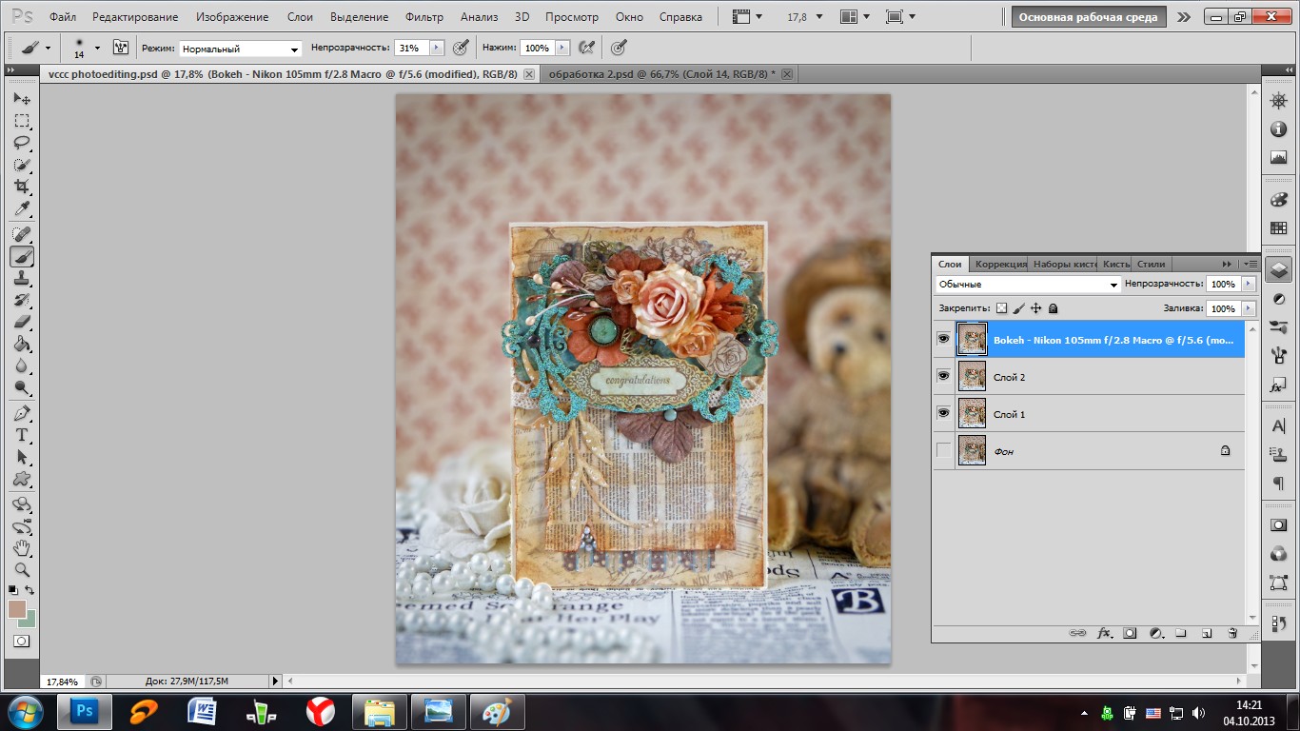This screenshot has height=731, width=1300.
Task: Select the Brush tool in toolbox
Action: (22, 256)
